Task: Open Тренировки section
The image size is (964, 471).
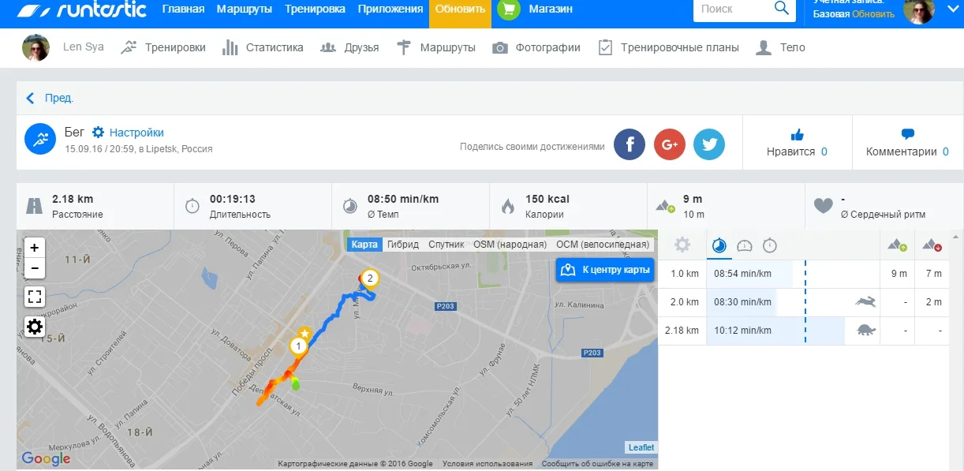Action: (163, 47)
